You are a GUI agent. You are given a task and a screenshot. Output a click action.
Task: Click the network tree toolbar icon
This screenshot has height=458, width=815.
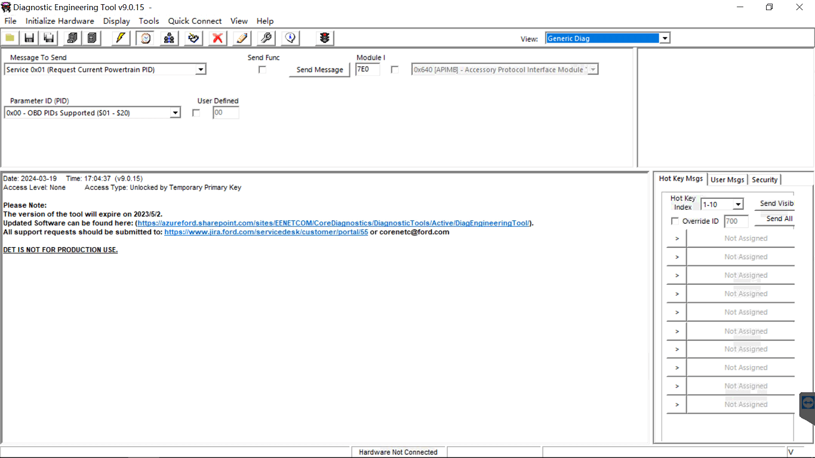coord(170,38)
